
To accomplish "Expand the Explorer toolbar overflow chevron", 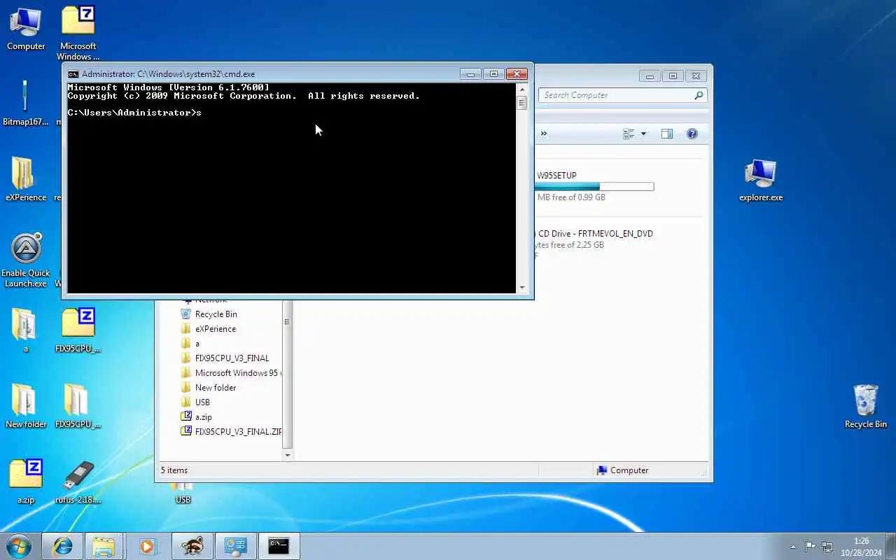I will tap(543, 134).
